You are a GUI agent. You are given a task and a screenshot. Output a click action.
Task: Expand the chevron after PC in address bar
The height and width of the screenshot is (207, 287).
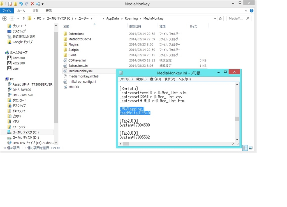pos(44,19)
